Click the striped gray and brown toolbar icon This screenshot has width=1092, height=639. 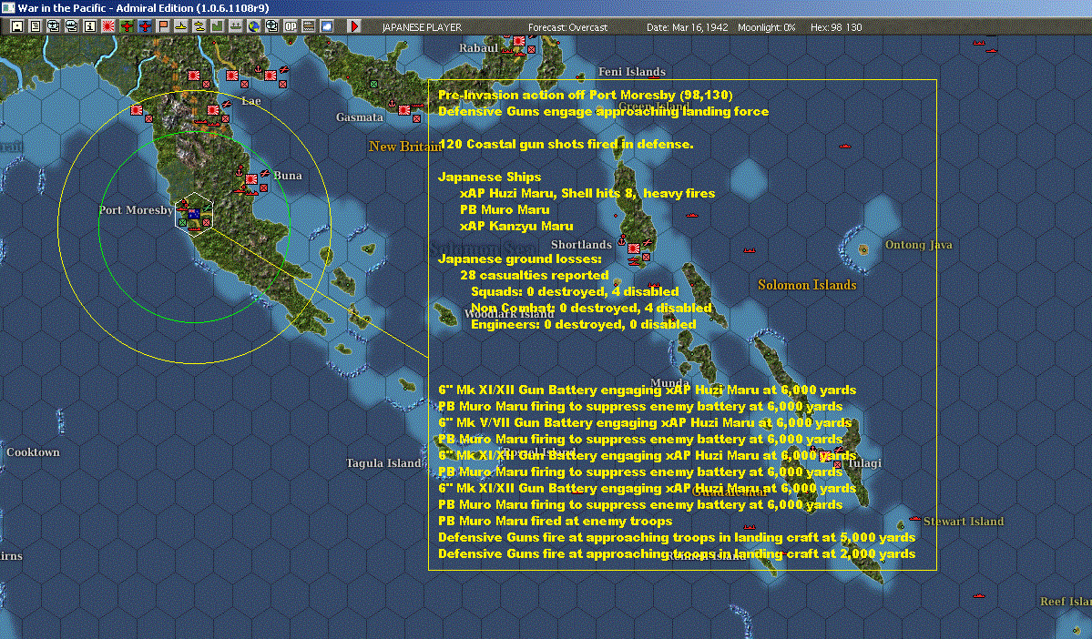309,26
